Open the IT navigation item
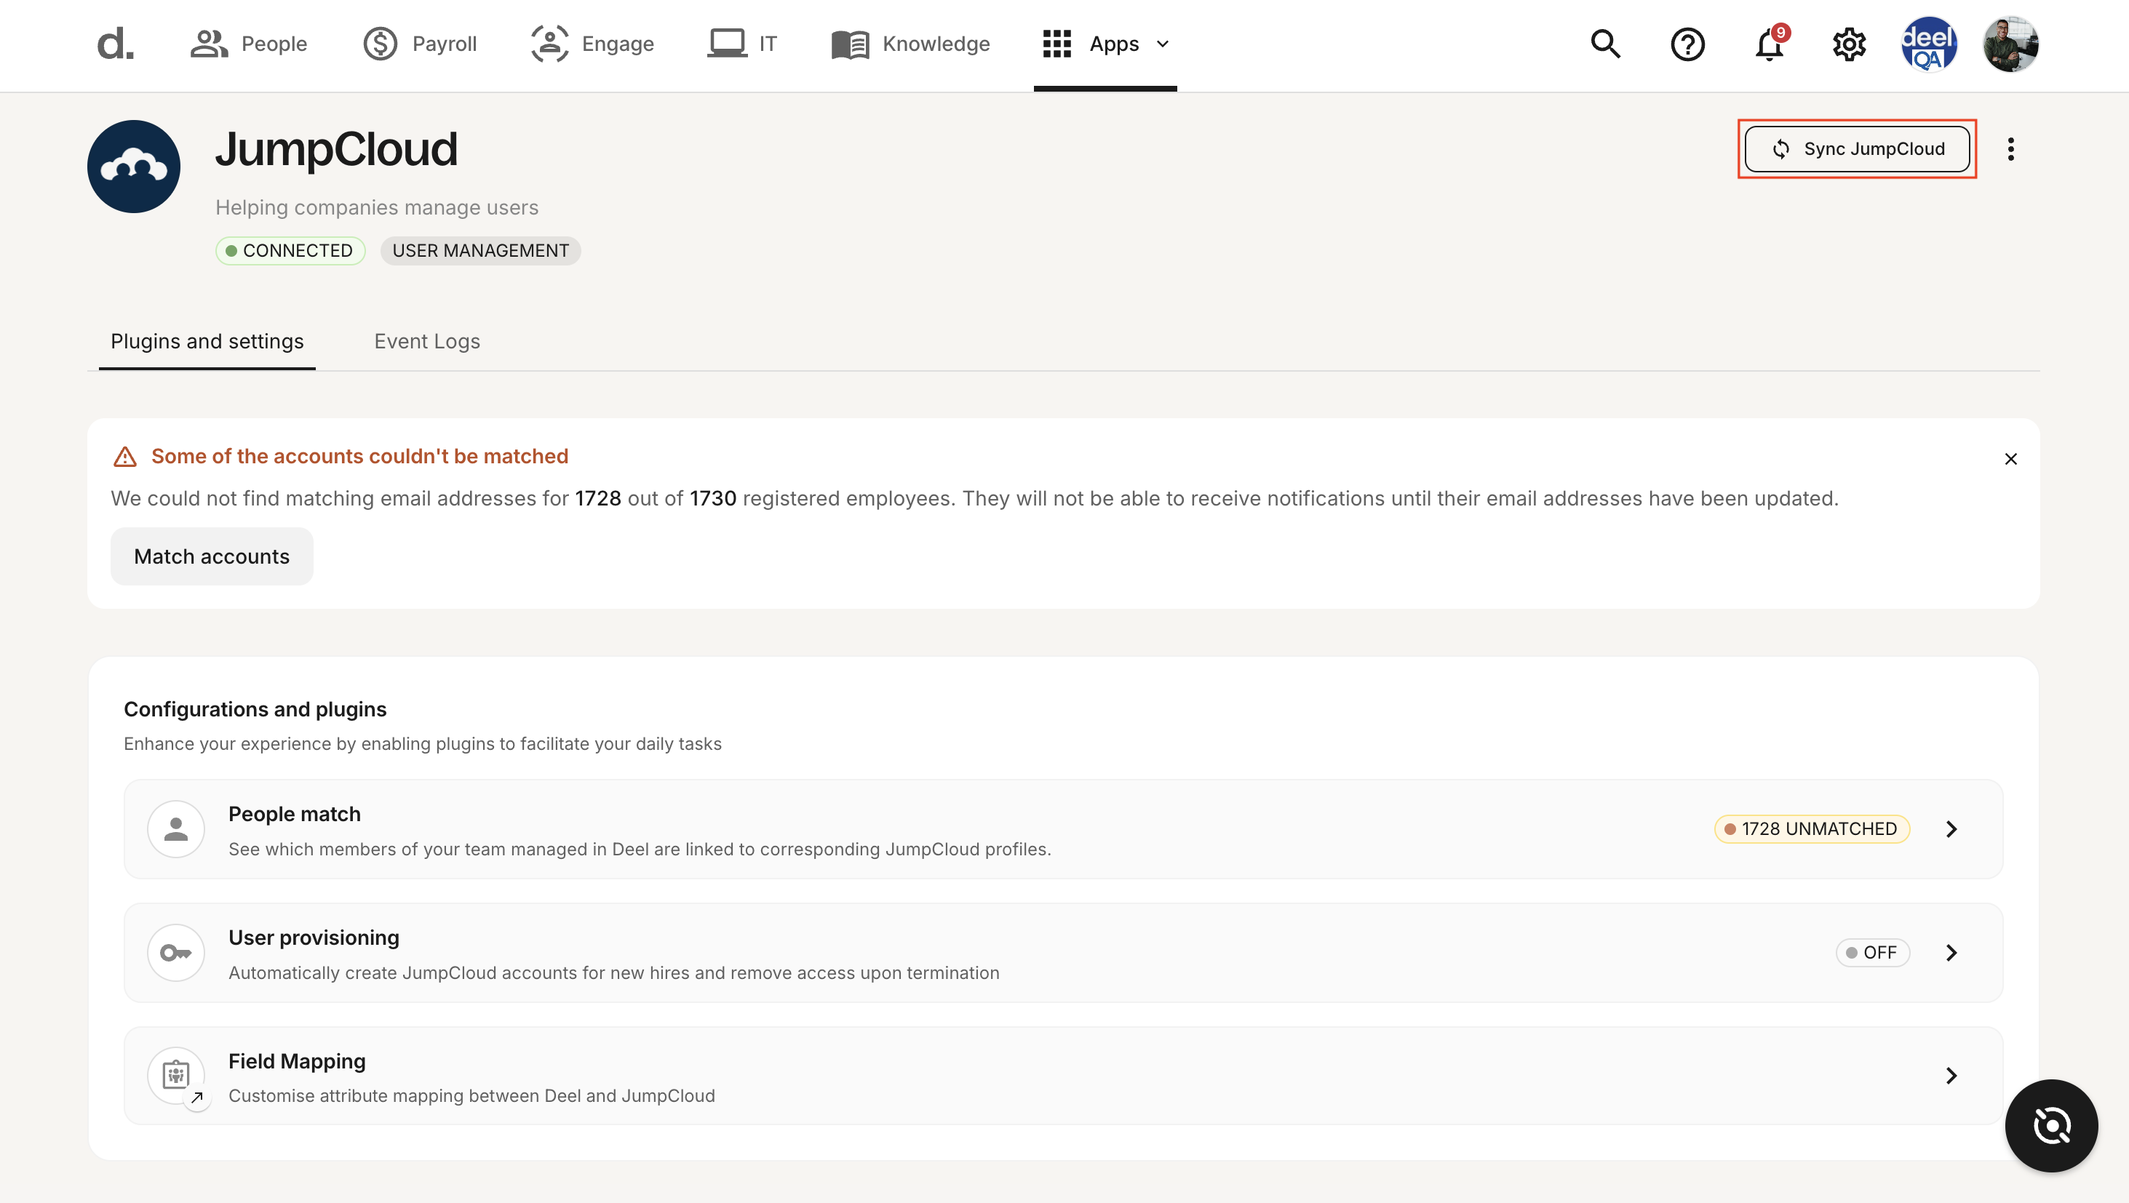 pyautogui.click(x=742, y=44)
